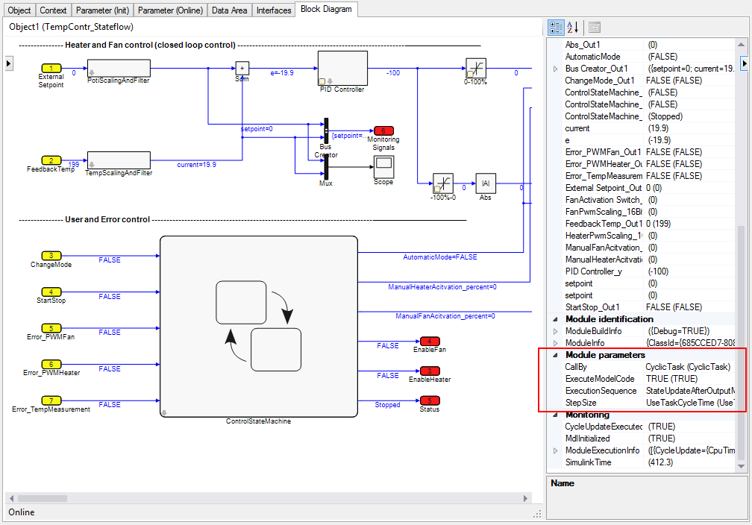
Task: Switch to the Object tab
Action: [19, 10]
